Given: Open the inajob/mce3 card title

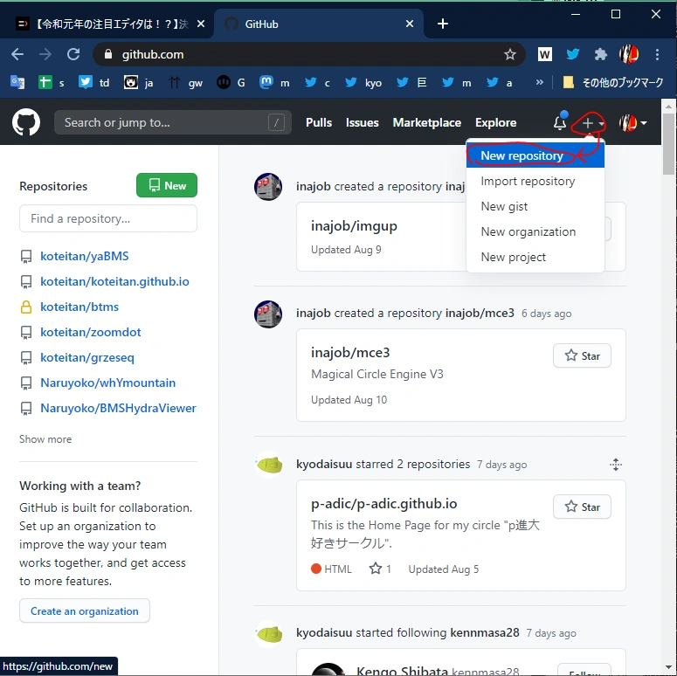Looking at the screenshot, I should pyautogui.click(x=350, y=353).
